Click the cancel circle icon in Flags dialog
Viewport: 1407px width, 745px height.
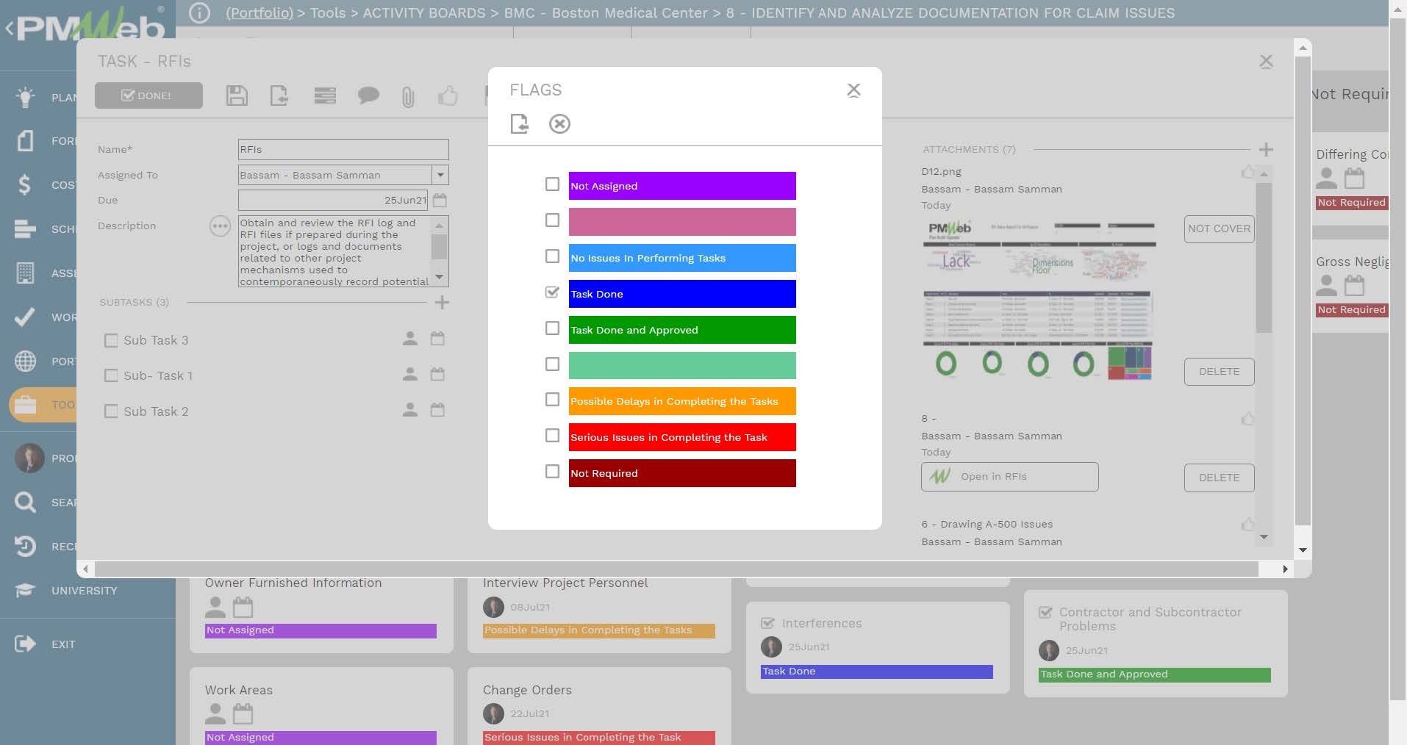559,123
